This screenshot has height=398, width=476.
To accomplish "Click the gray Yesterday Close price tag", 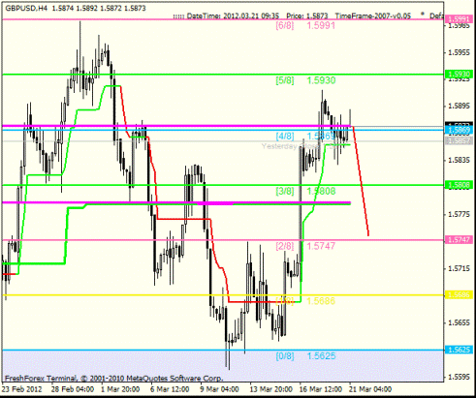I will tap(459, 140).
